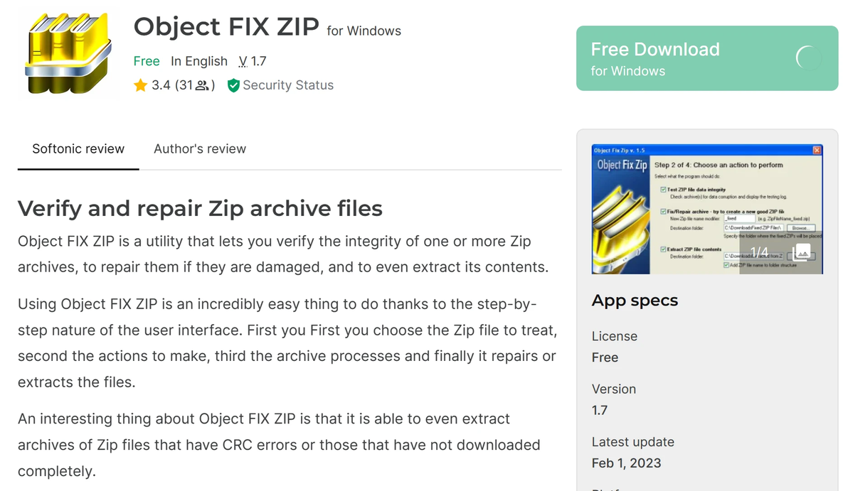This screenshot has width=848, height=491.
Task: Click the user votes people icon
Action: (x=202, y=86)
